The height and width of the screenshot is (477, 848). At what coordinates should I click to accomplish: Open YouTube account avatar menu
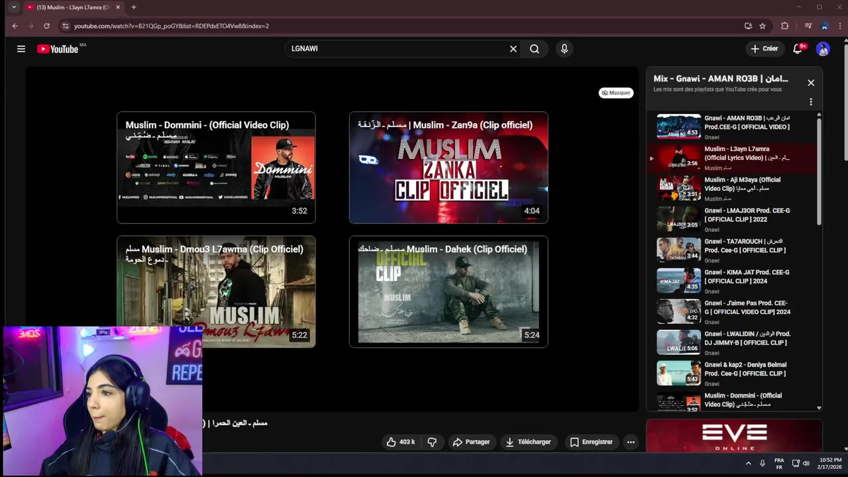tap(823, 49)
